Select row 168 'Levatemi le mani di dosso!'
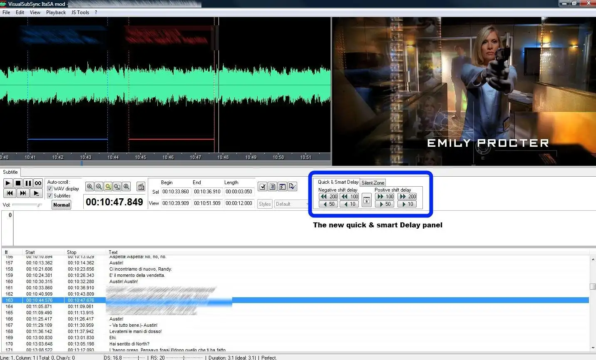The image size is (596, 360). pyautogui.click(x=295, y=331)
